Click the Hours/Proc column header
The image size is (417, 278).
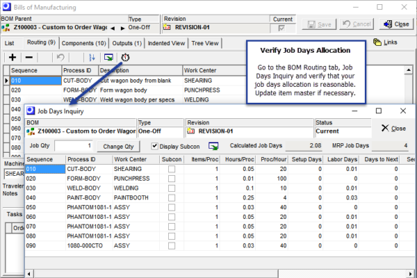coord(239,159)
